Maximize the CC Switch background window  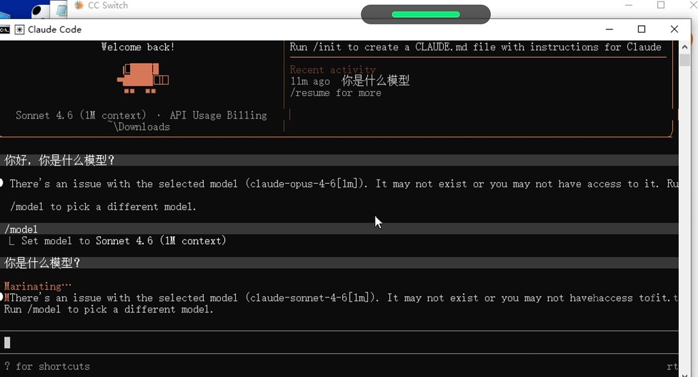[x=661, y=5]
